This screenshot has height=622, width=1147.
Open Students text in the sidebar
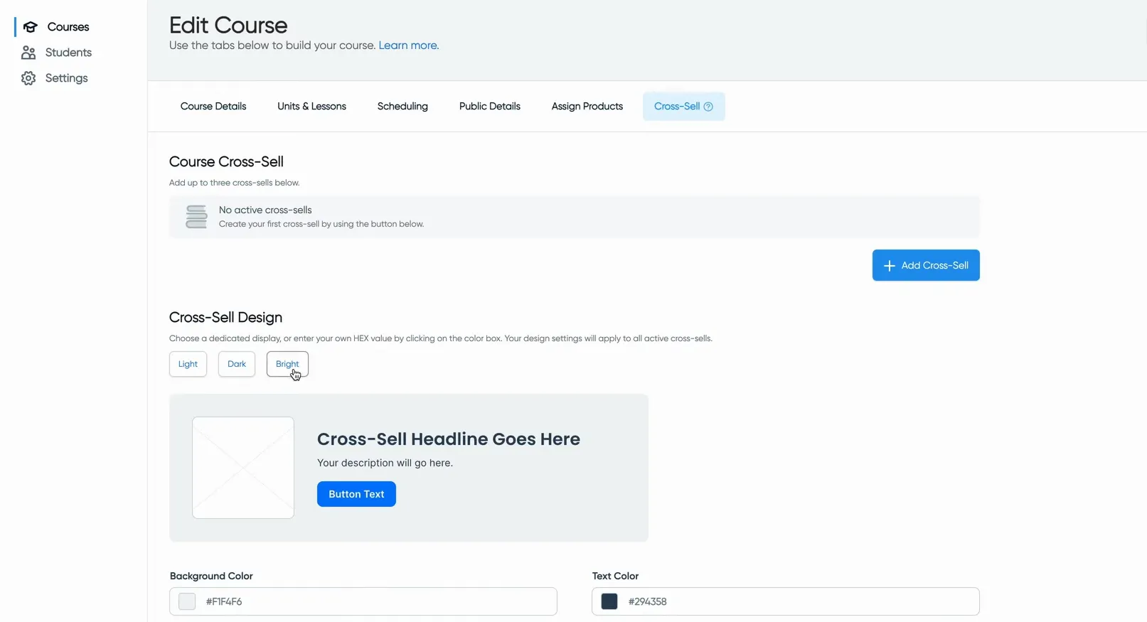(x=68, y=53)
